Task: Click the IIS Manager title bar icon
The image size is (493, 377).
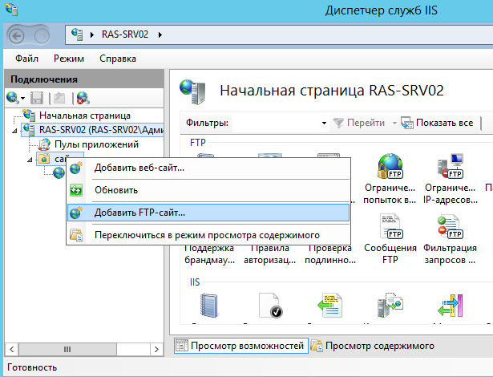Action: pos(12,10)
